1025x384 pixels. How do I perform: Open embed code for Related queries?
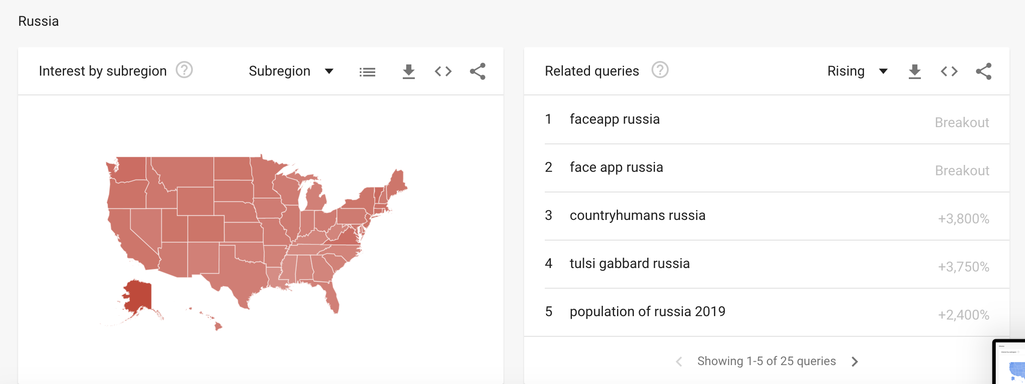(949, 71)
